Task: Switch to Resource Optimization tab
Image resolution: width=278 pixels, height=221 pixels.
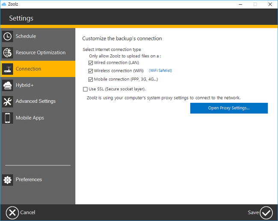Action: coord(38,53)
